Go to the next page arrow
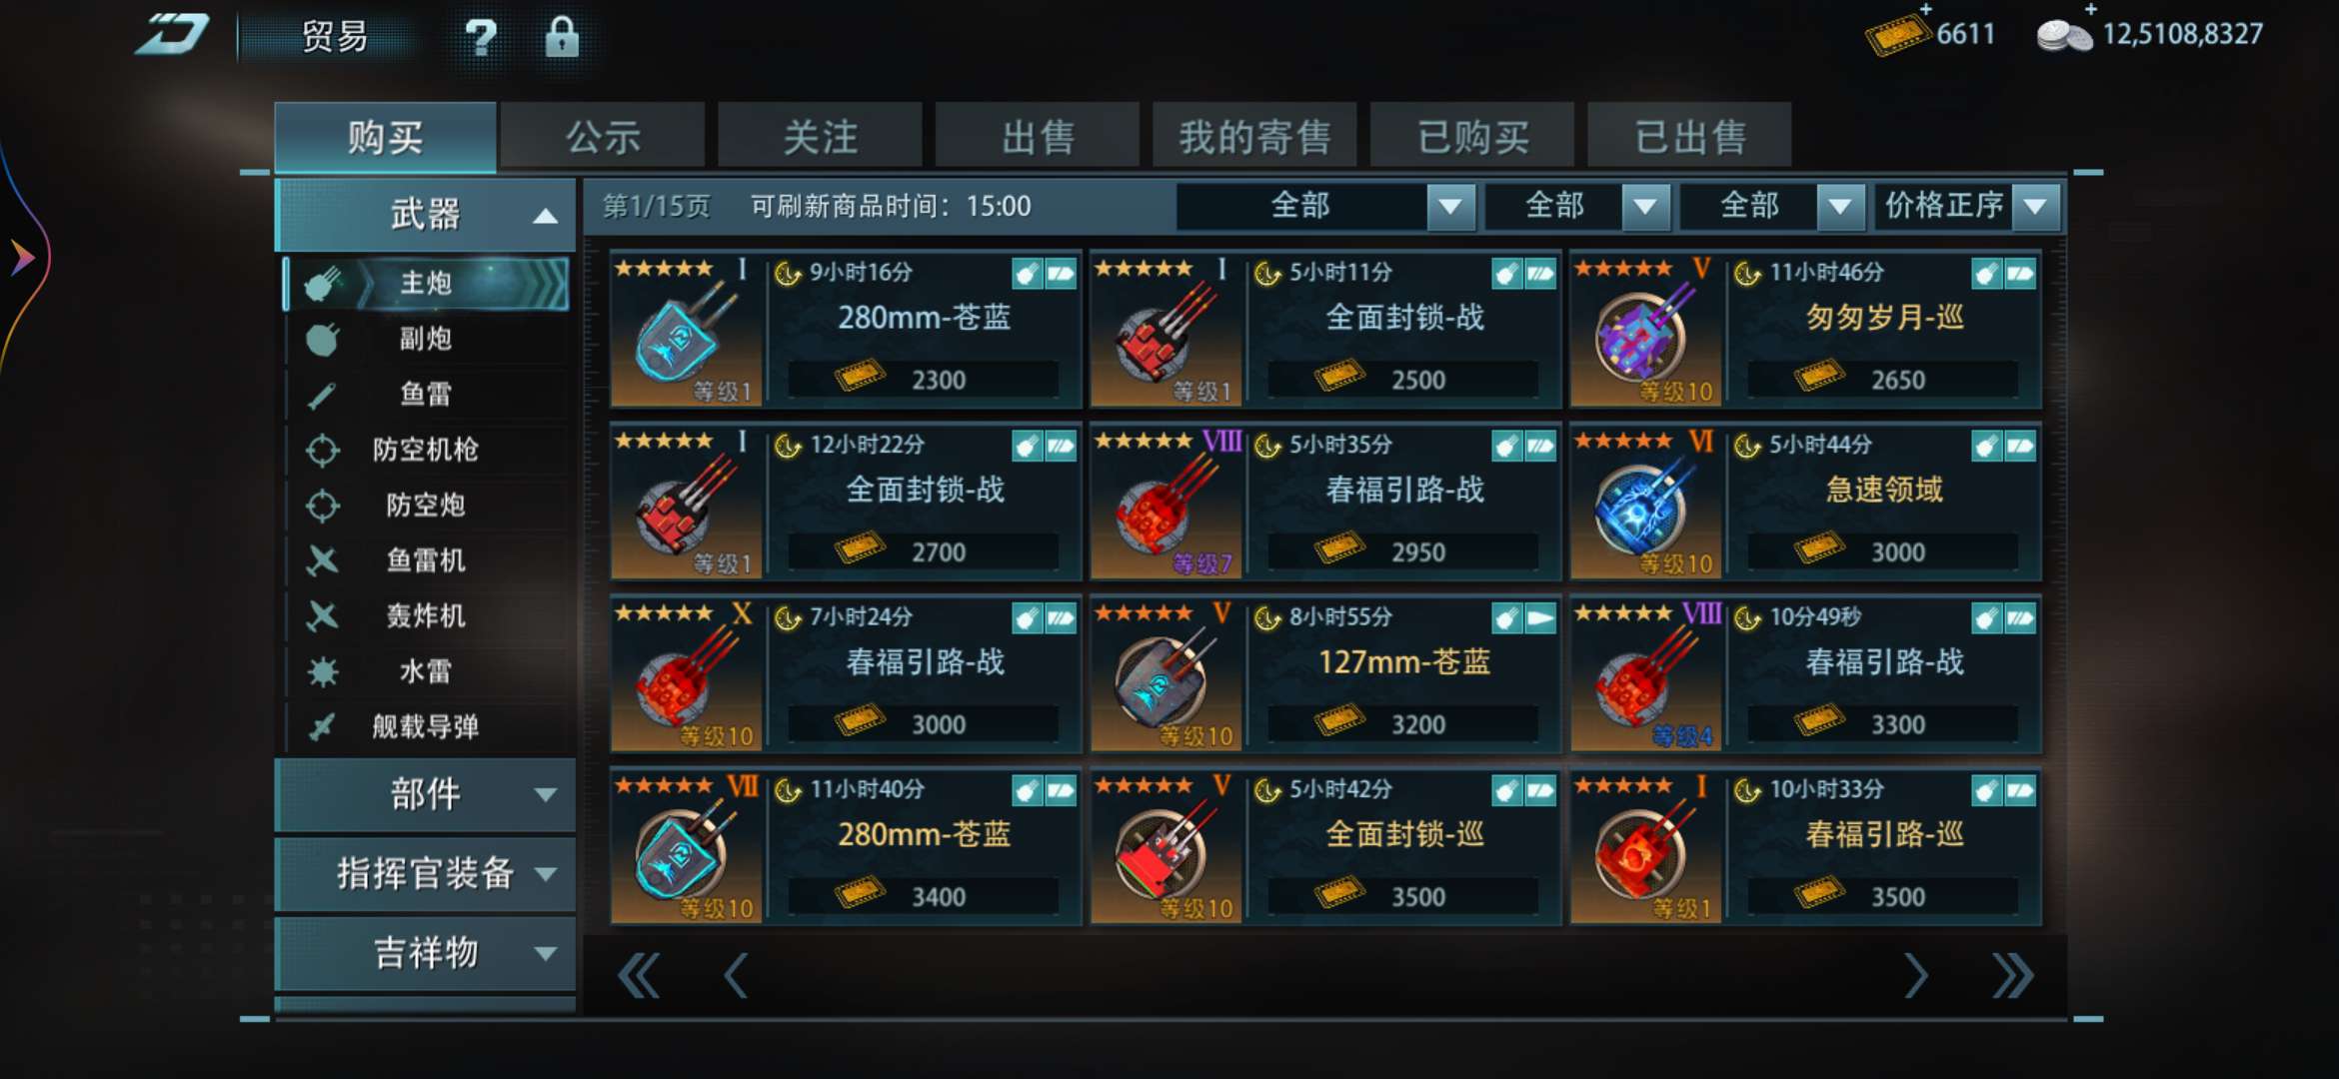The image size is (2339, 1079). tap(1914, 976)
